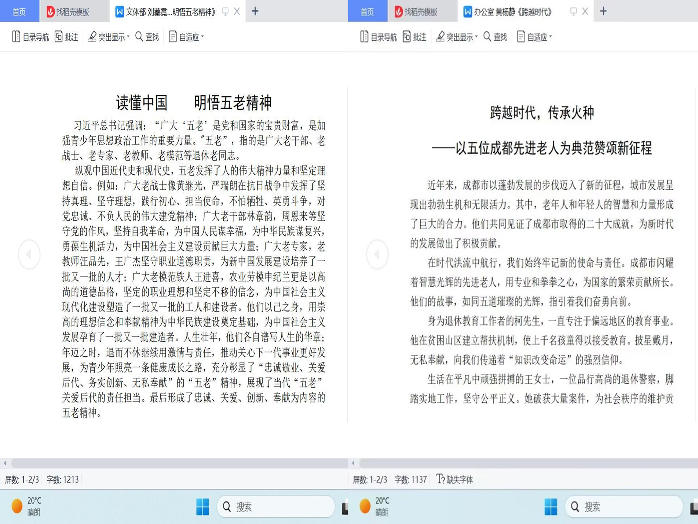The height and width of the screenshot is (524, 698).
Task: Expand 自适应 dropdown in the left window
Action: (202, 37)
